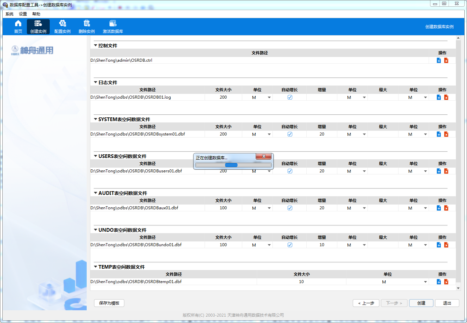
Task: Toggle 自动增长 checkbox for OSRDBundo01.dbf
Action: click(x=290, y=245)
